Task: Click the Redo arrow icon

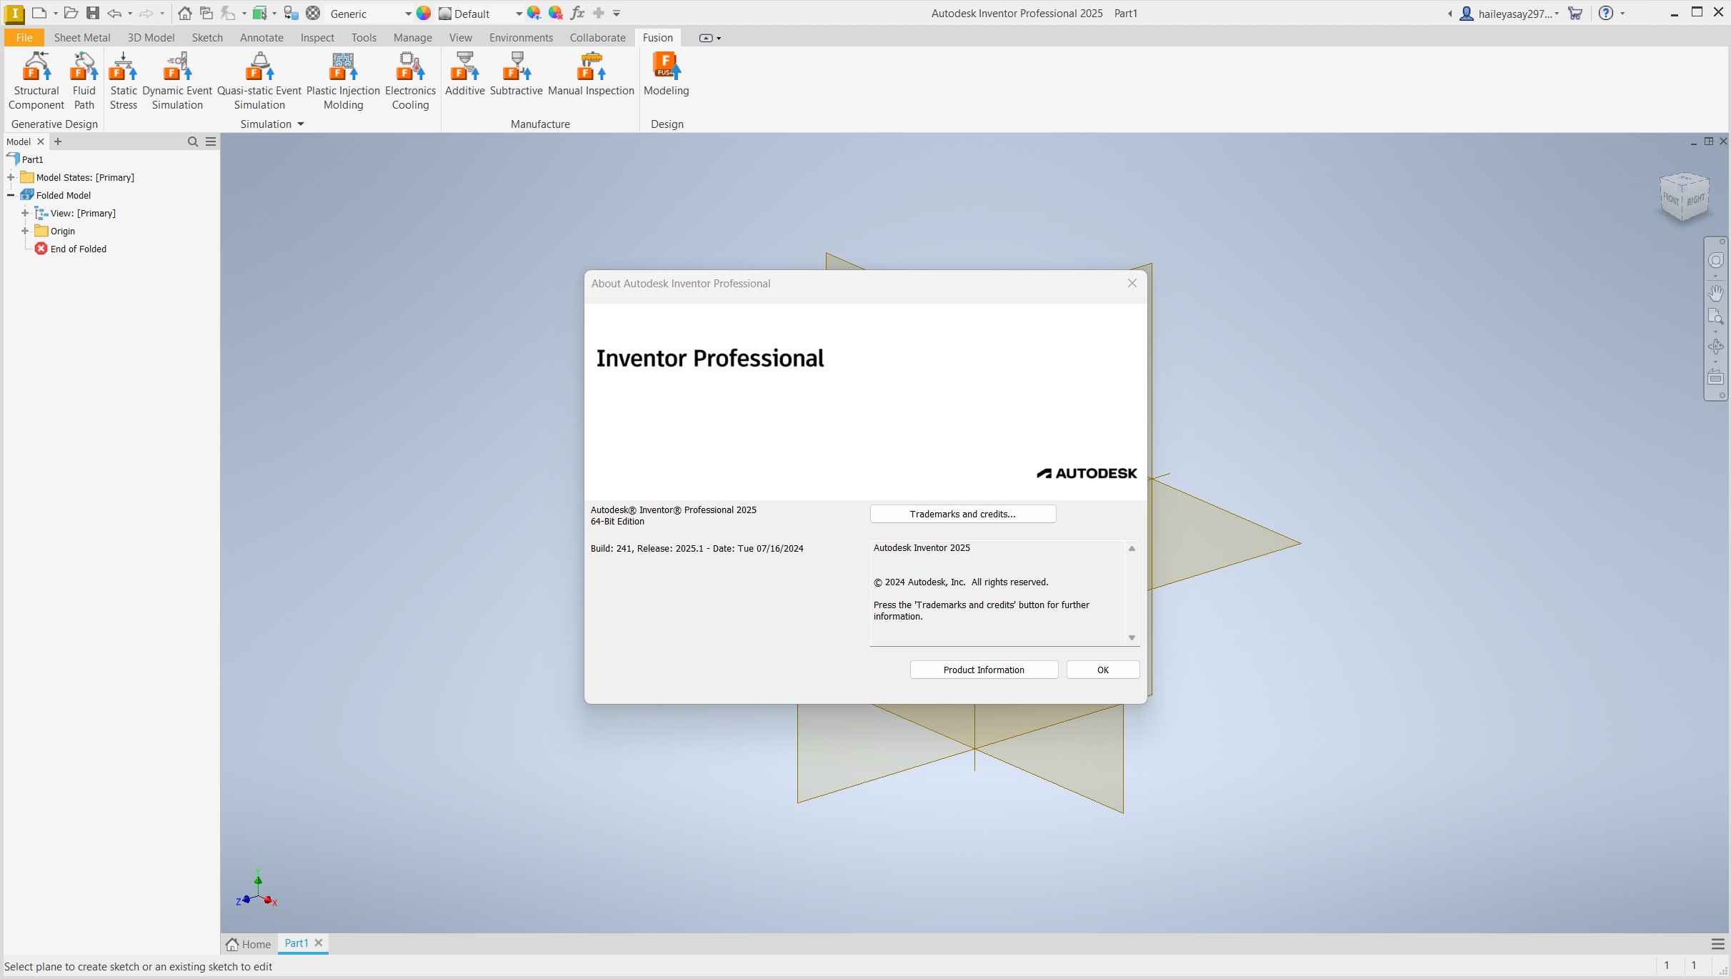Action: point(146,13)
